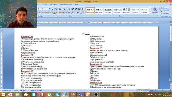Open Изменить стили menu
172x97 pixels.
click(x=155, y=11)
